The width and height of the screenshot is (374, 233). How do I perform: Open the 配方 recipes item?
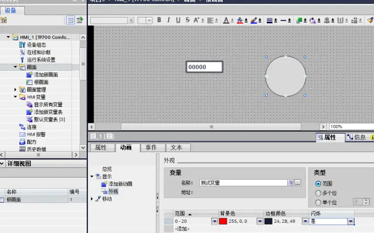pos(32,142)
